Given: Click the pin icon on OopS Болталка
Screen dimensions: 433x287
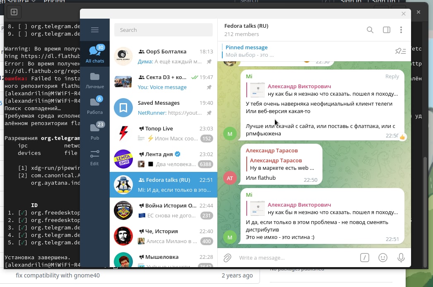Looking at the screenshot, I should (209, 62).
